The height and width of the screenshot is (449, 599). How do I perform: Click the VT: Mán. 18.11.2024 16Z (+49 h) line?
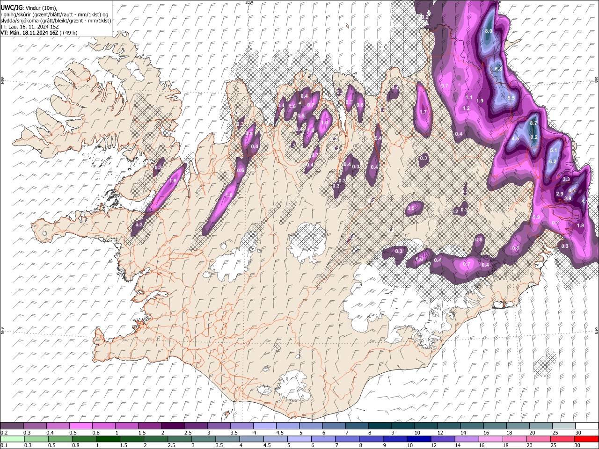coord(39,33)
